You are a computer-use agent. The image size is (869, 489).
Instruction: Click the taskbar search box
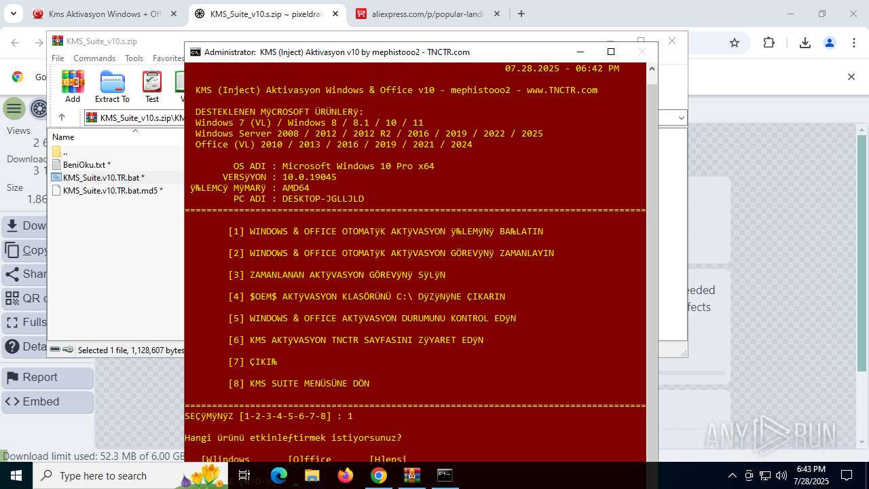pyautogui.click(x=129, y=475)
